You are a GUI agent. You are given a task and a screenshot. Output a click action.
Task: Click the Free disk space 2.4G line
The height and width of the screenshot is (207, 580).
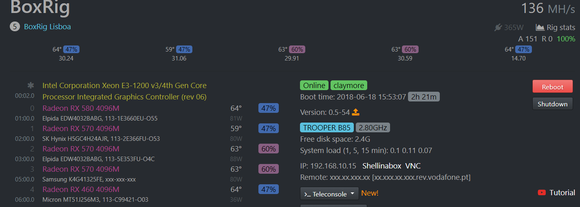click(x=335, y=139)
